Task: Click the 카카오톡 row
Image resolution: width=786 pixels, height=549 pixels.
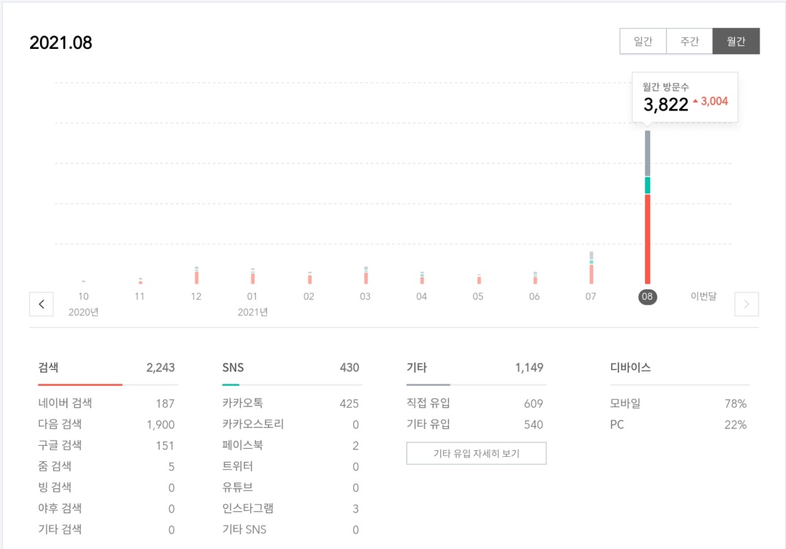Action: (x=291, y=403)
